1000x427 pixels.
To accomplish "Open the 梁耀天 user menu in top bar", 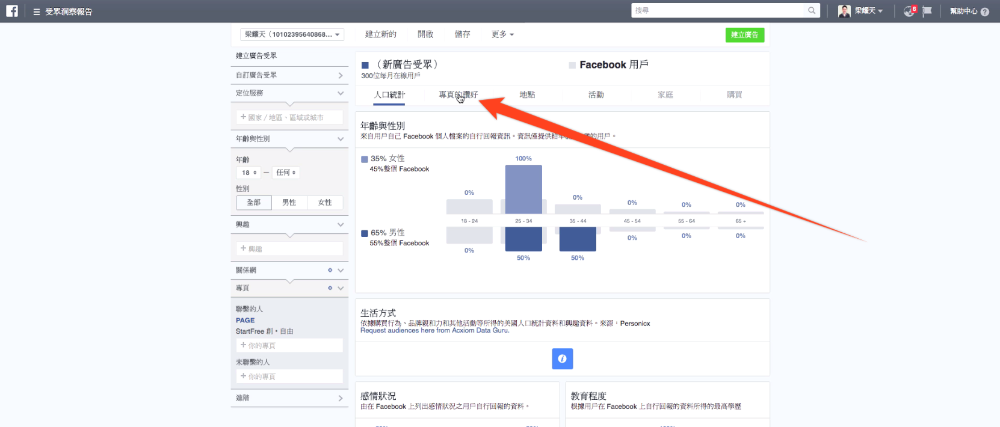I will click(869, 11).
